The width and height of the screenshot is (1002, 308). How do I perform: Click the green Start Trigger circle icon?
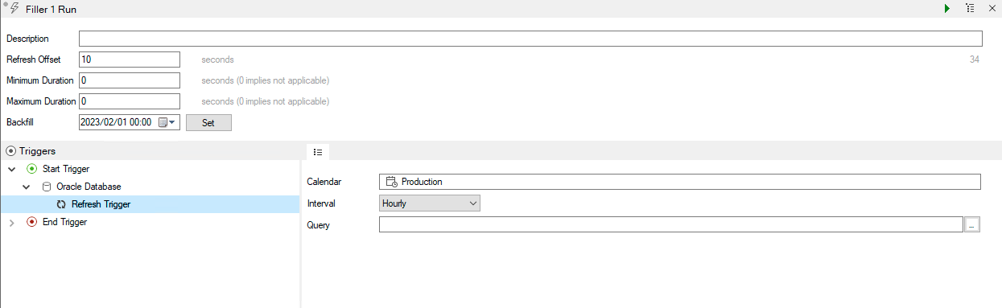31,169
